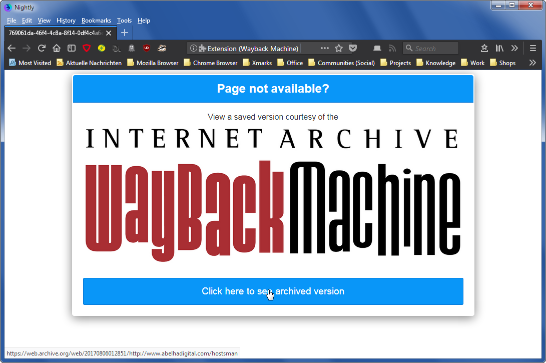
Task: Click the Wayback Machine logo image
Action: [273, 210]
